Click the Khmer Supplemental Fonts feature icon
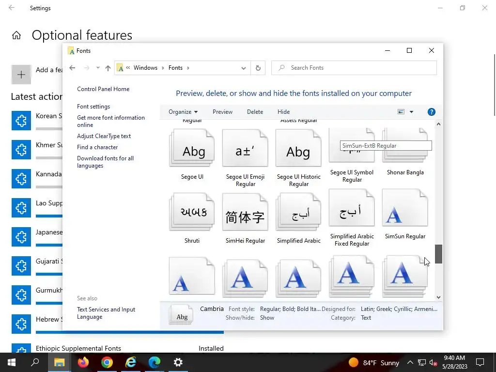Screen dimensions: 496x372 coord(21,150)
